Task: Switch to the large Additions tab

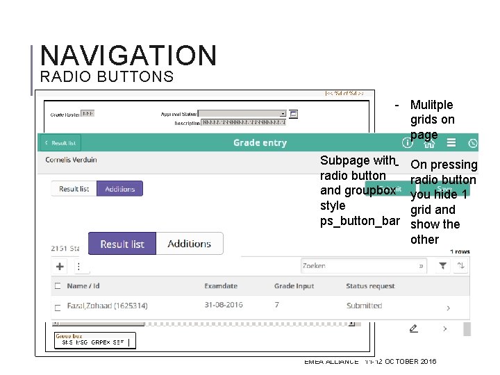Action: [190, 244]
